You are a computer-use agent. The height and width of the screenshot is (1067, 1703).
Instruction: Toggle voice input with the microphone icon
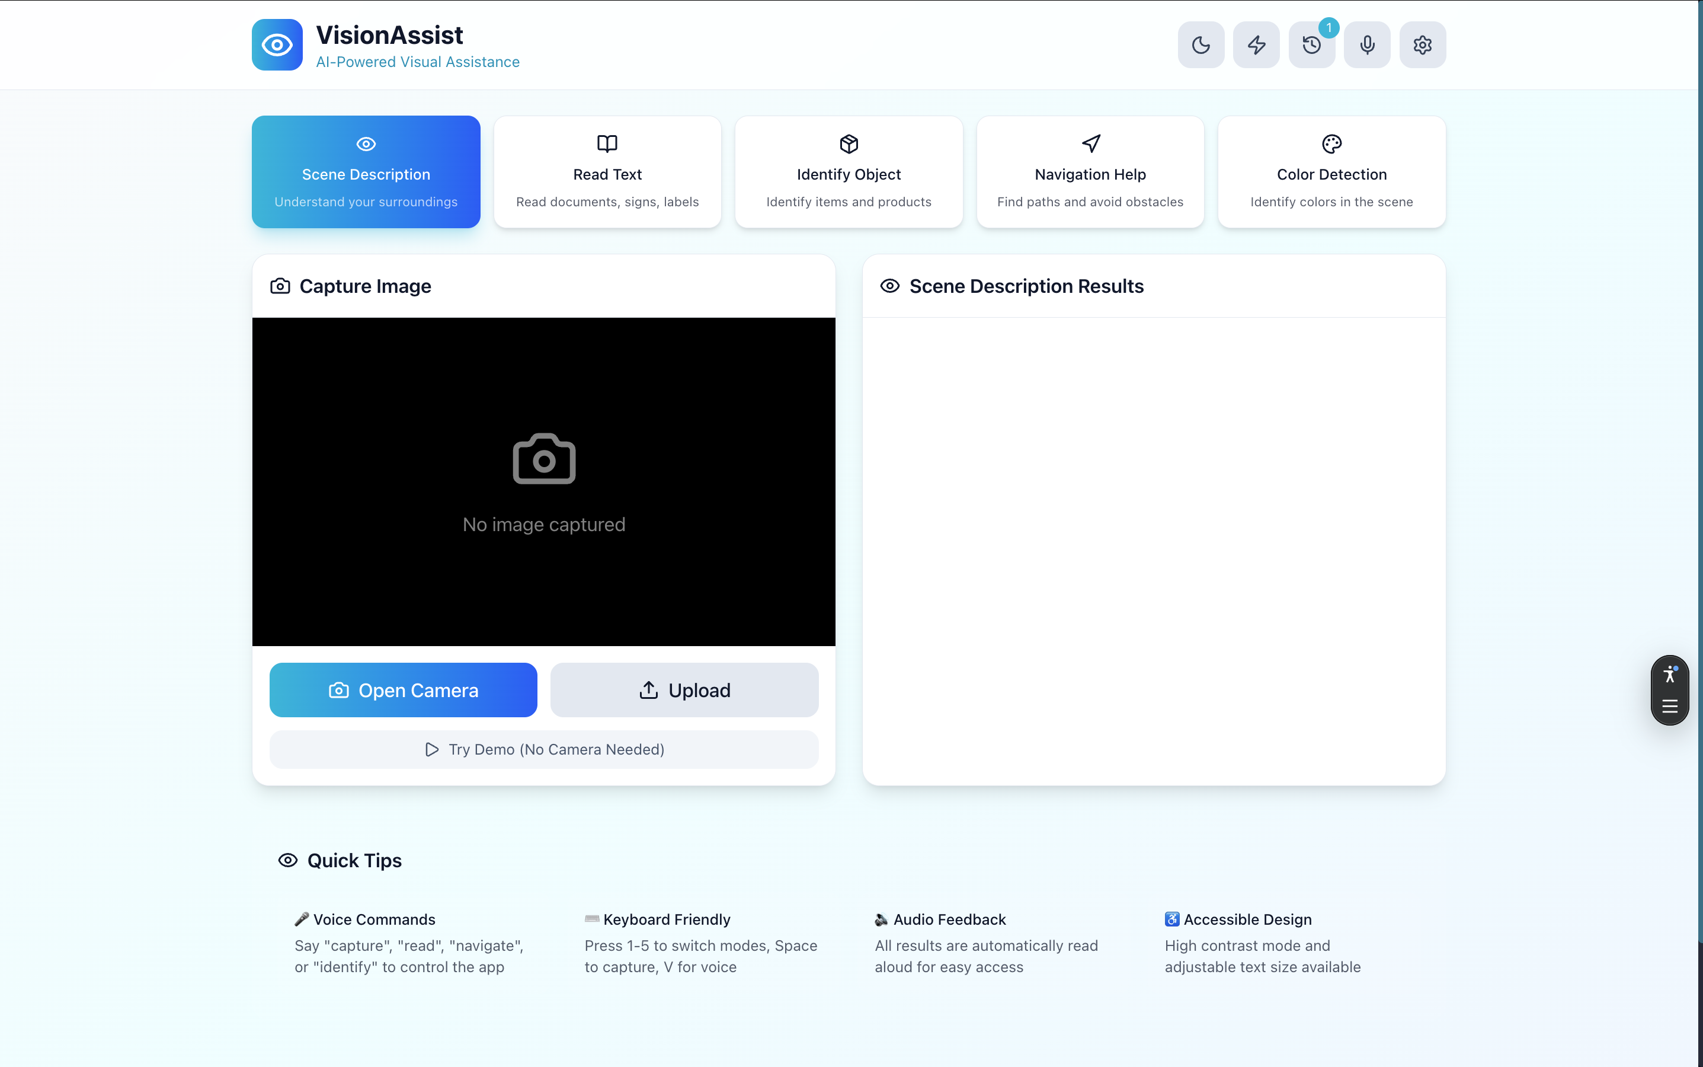point(1366,45)
